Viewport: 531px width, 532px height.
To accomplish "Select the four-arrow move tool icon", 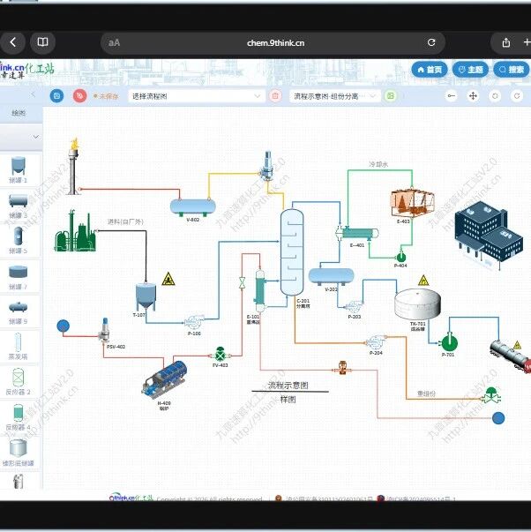I will tap(473, 96).
